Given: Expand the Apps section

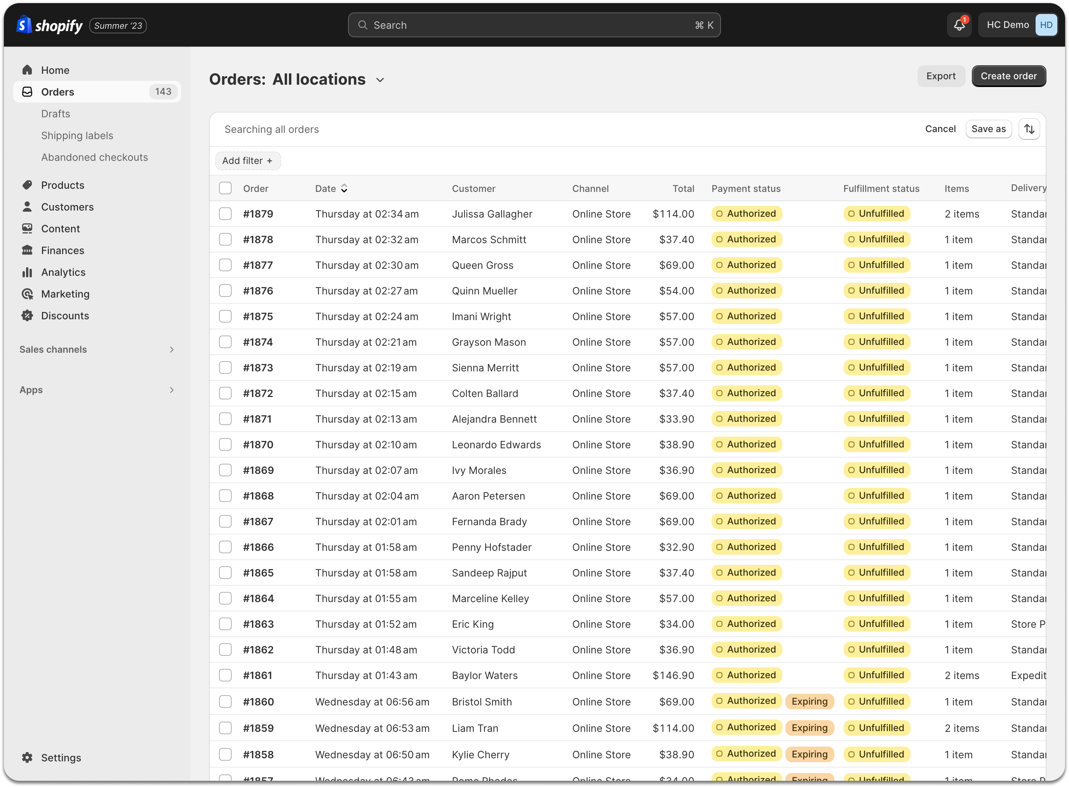Looking at the screenshot, I should click(x=171, y=390).
